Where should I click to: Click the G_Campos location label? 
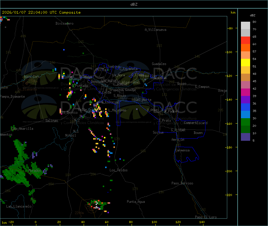click(x=202, y=87)
